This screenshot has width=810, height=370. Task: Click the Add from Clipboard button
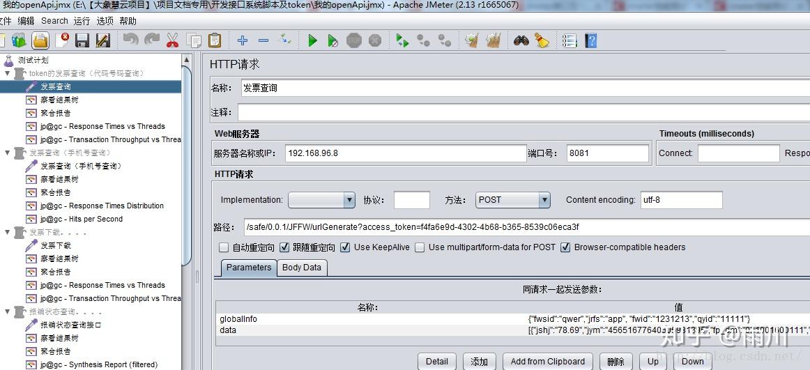548,361
